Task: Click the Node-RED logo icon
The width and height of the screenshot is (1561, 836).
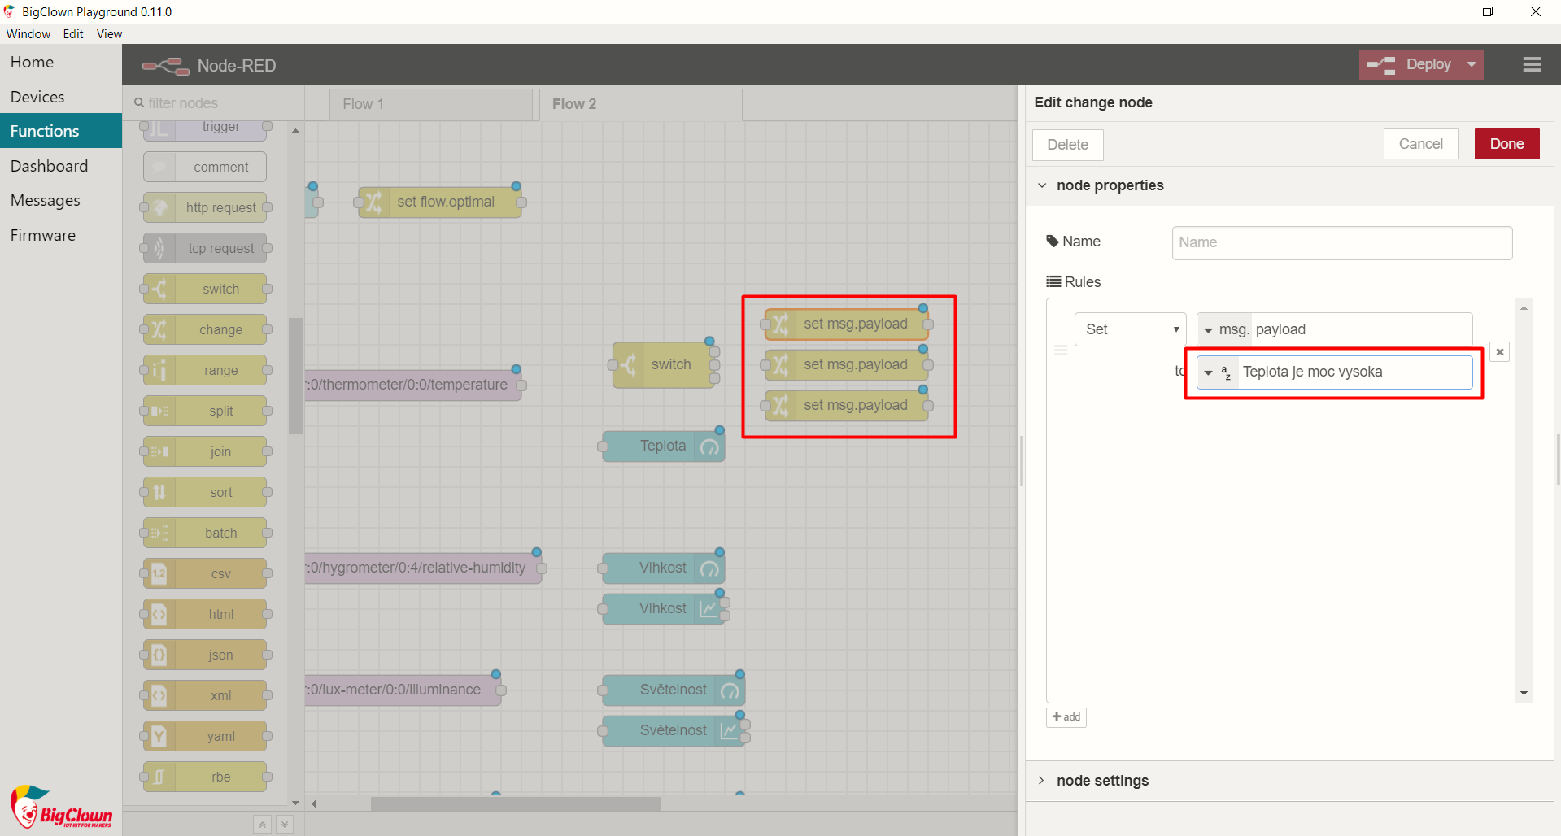Action: pos(166,66)
